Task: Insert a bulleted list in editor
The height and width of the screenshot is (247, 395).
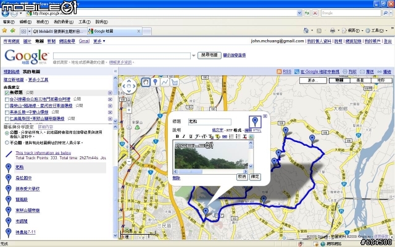Action: coord(238,136)
